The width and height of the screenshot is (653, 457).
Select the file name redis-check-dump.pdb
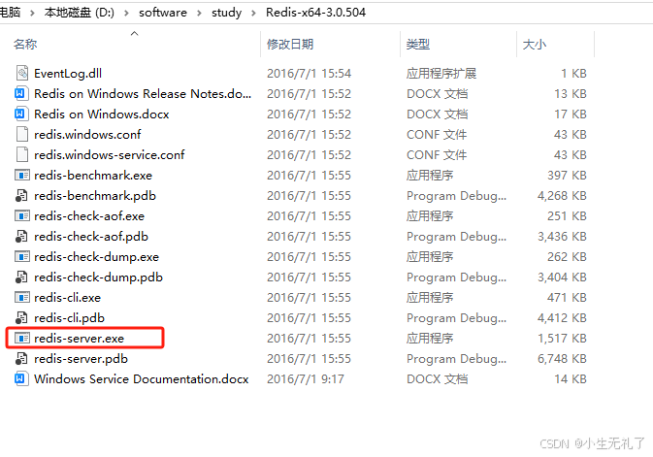coord(98,277)
